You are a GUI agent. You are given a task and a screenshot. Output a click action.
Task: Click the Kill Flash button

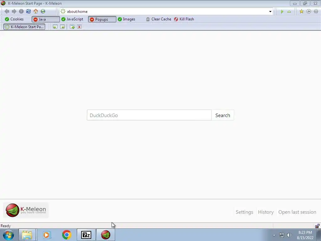[x=184, y=19]
